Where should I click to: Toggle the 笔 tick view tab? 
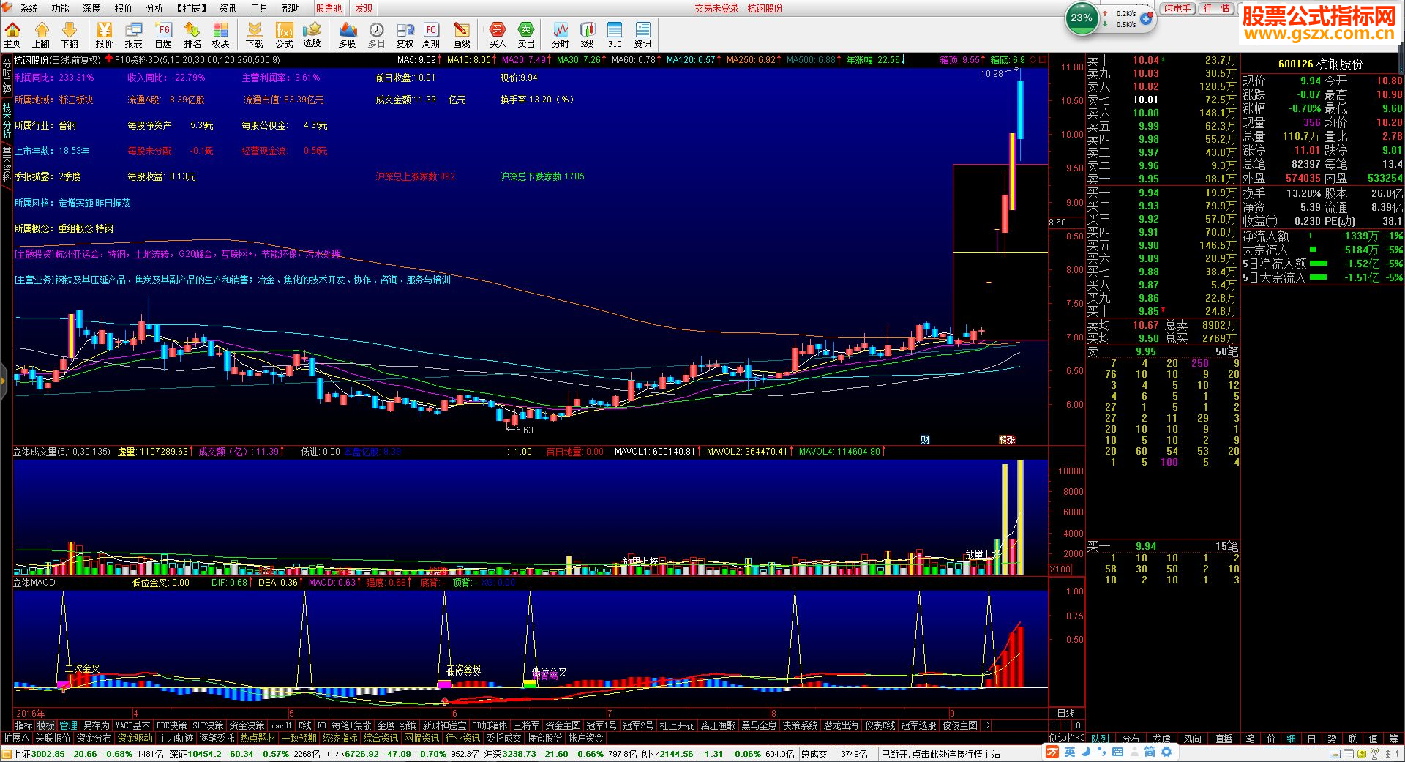coord(1251,739)
